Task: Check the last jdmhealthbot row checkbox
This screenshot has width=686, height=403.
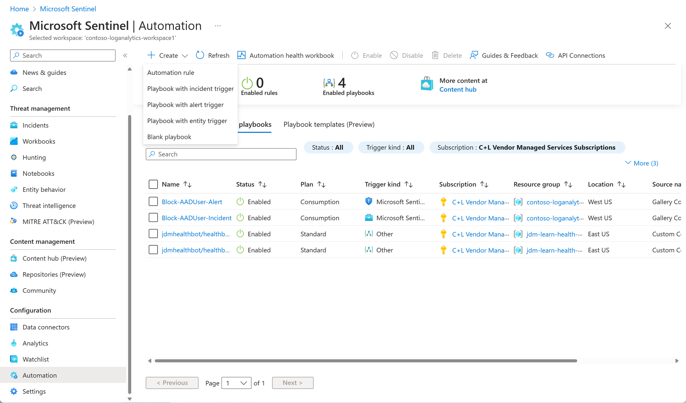Action: [x=153, y=250]
